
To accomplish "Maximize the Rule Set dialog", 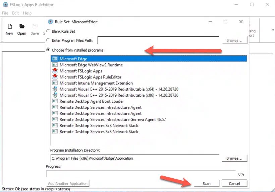I will pyautogui.click(x=226, y=21).
